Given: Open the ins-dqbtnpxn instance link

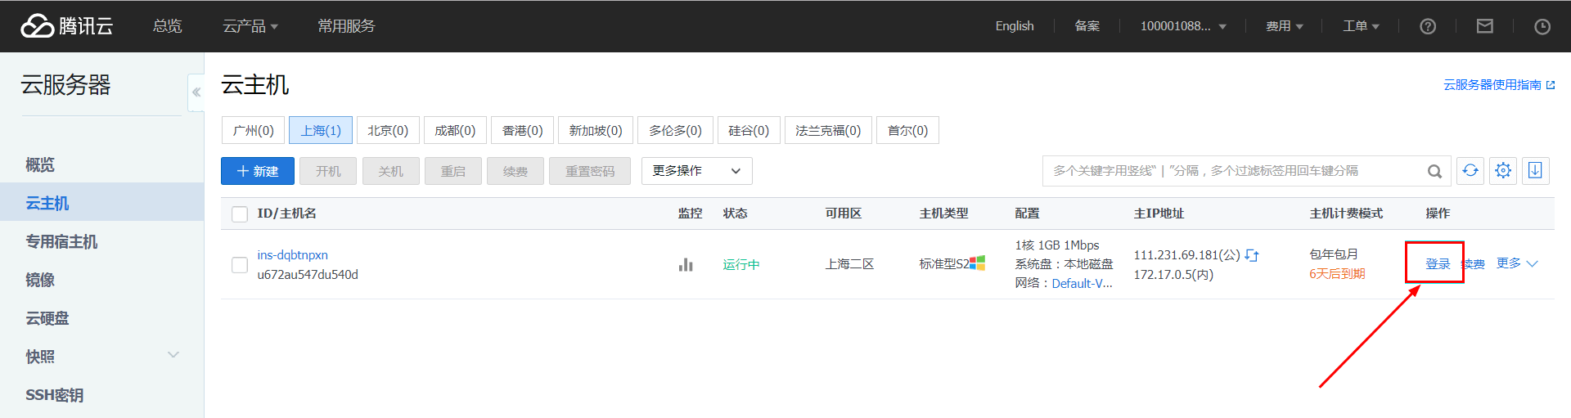Looking at the screenshot, I should coord(292,255).
